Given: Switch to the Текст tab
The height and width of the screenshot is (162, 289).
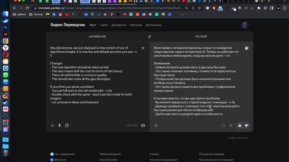Looking at the screenshot, I should (x=93, y=25).
